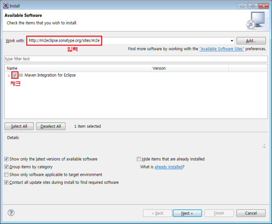The height and width of the screenshot is (224, 272).
Task: Click the Maven Integration category icon
Action: click(x=21, y=75)
